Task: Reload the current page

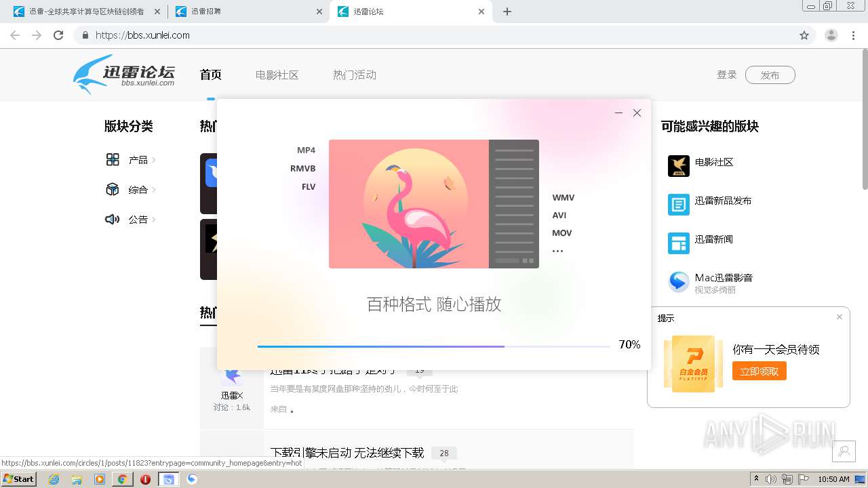Action: (58, 35)
